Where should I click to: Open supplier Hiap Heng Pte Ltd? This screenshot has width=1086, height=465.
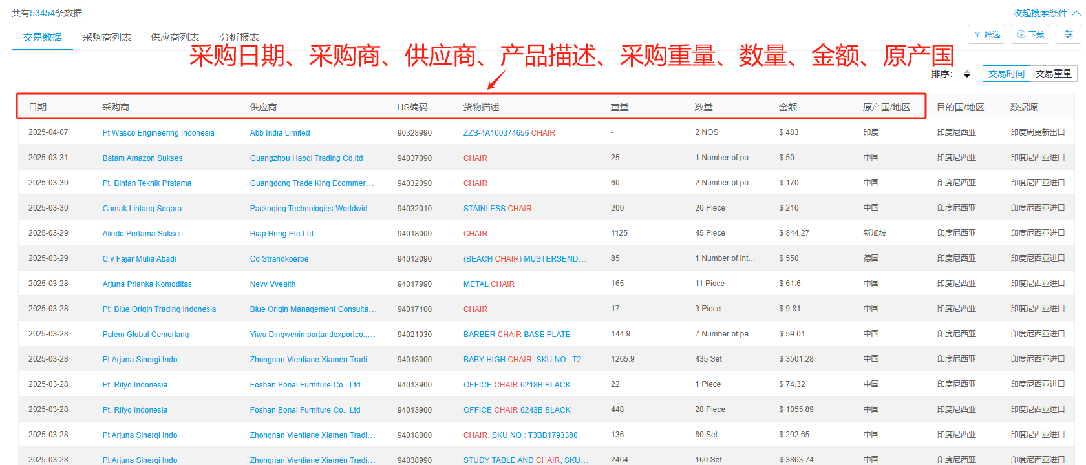tap(281, 234)
